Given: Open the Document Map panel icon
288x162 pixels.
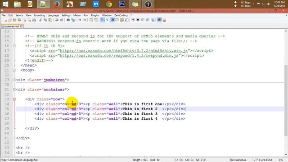Looking at the screenshot, I should 121,20.
